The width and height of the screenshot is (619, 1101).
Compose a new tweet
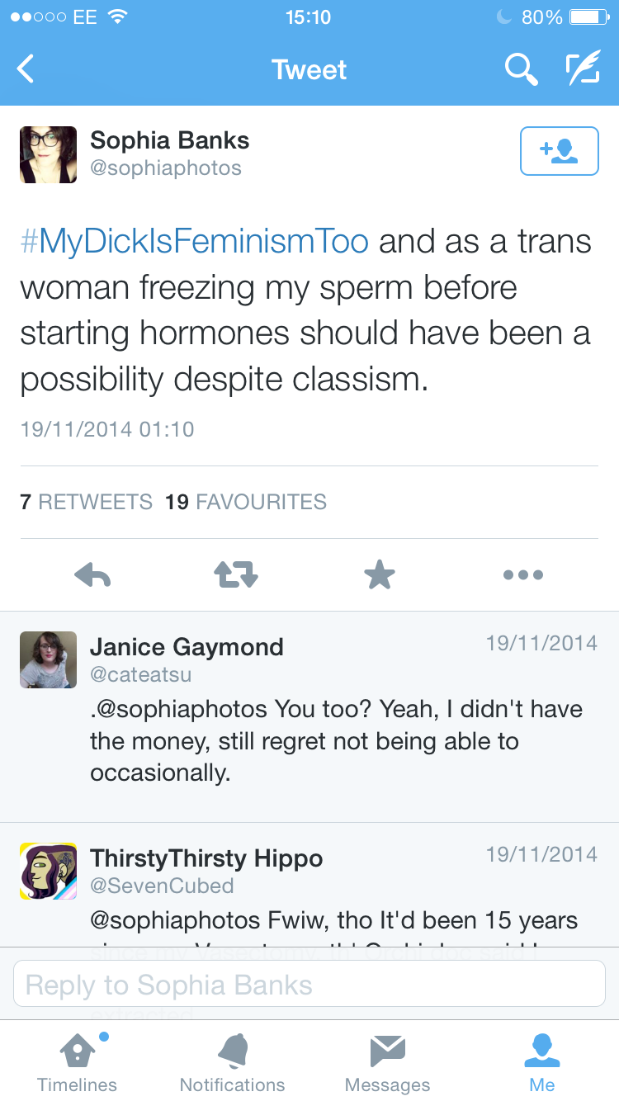tap(582, 69)
